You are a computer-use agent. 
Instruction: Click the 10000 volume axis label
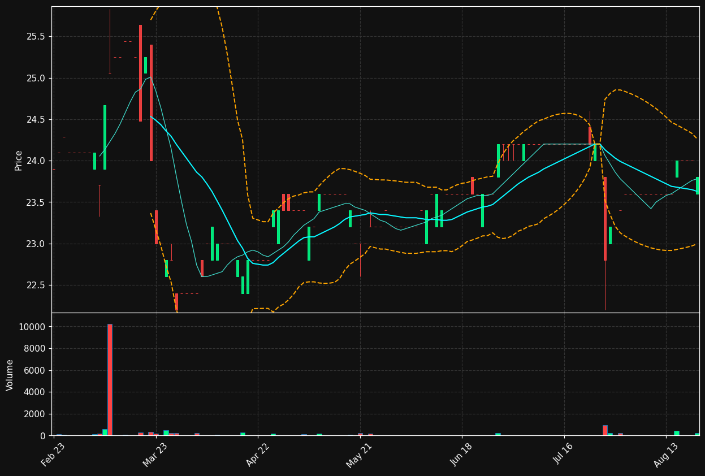pos(33,327)
